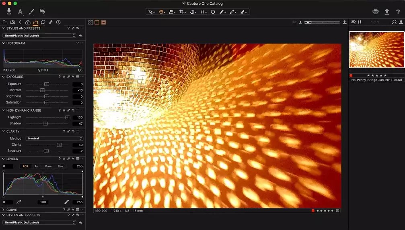Reset the Exposure panel adjustments
Image resolution: width=405 pixels, height=230 pixels.
(x=73, y=77)
